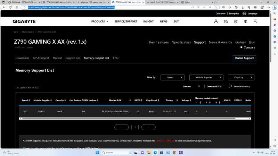Viewport: 278px width, 156px height.
Task: Switch to Downloads tab
Action: coord(22,58)
